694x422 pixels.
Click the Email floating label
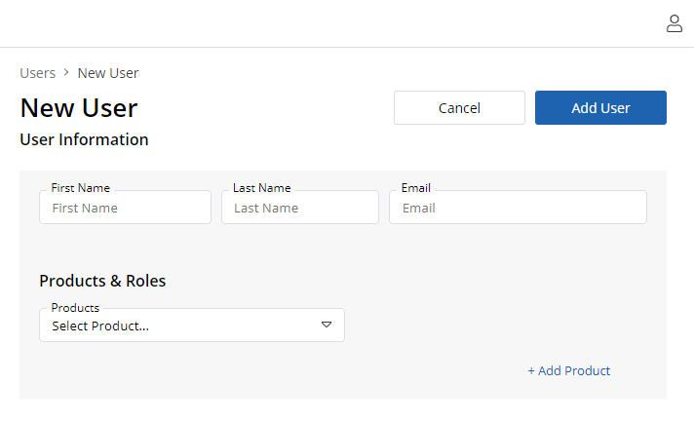(x=415, y=188)
